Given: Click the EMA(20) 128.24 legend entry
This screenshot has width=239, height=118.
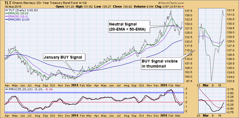Looking at the screenshot, I should 16,13.
